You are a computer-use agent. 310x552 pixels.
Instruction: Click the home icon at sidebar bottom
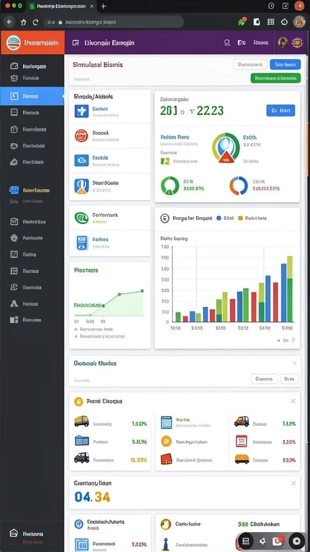13,533
